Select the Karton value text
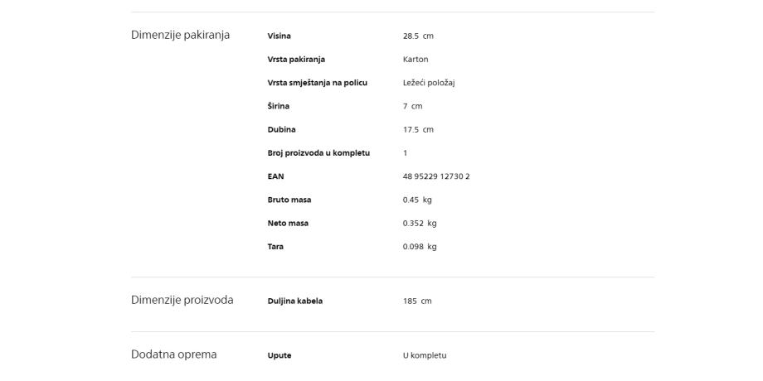Viewport: 763px width, 381px height. (x=416, y=60)
